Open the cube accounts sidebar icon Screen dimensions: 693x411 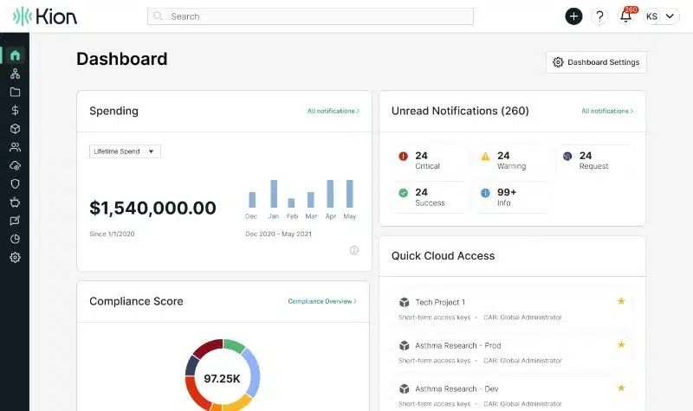pyautogui.click(x=15, y=129)
